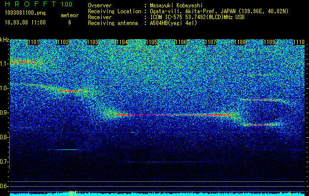Click the yellow meteor markers cluster below 1102
309x196 pixels.
click(x=72, y=194)
